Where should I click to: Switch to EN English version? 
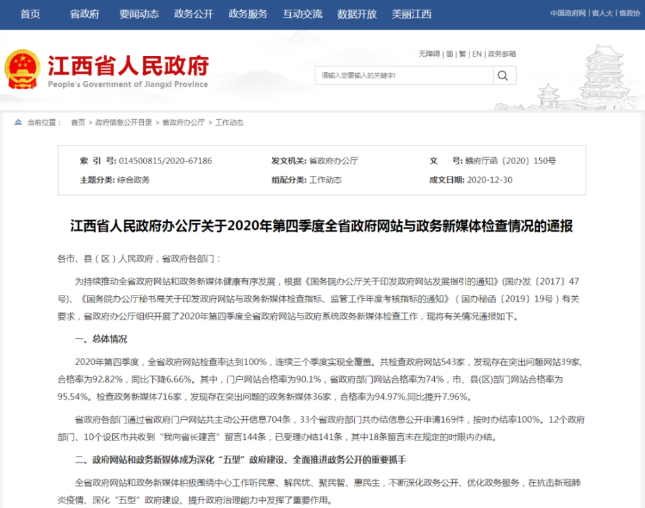coord(477,54)
